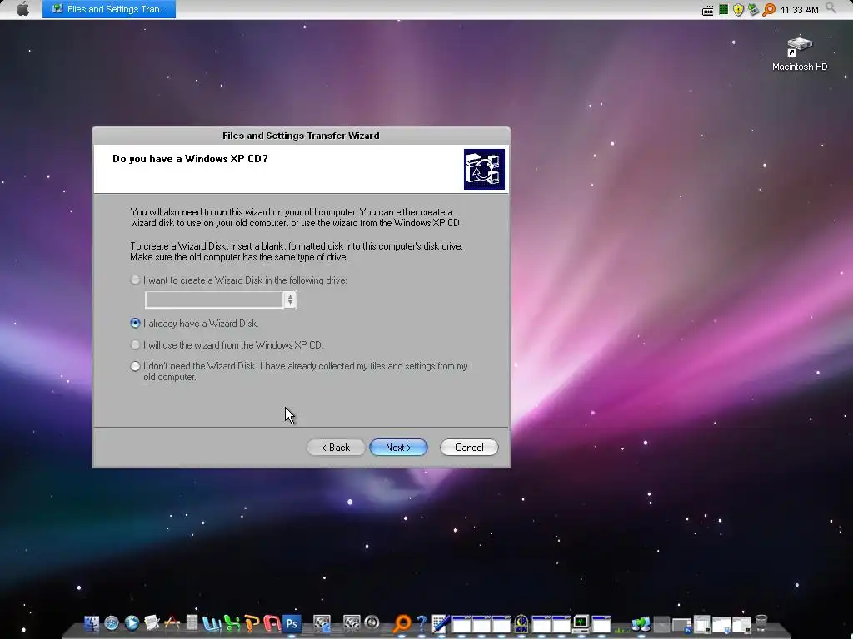The image size is (853, 639).
Task: Click the green arrow drive tray icon
Action: (x=753, y=9)
